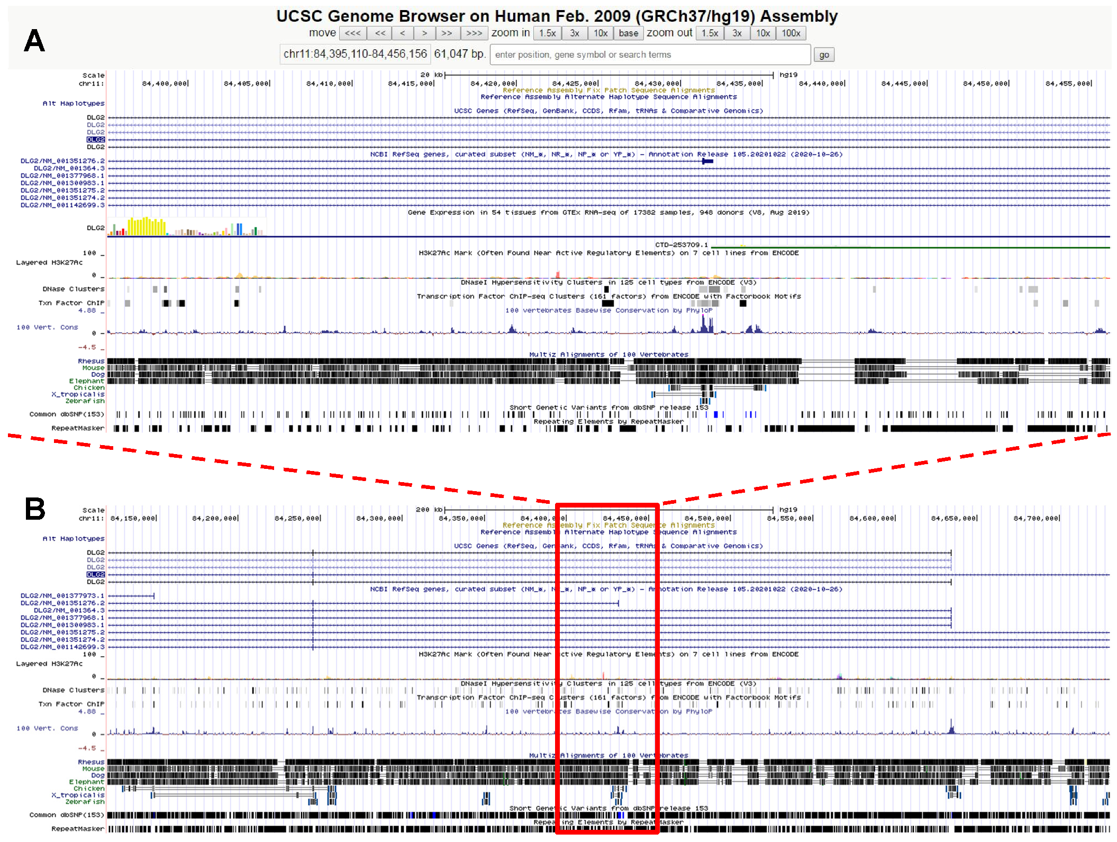
Task: Open Layered H3K27Ac track in panel A
Action: (x=49, y=262)
